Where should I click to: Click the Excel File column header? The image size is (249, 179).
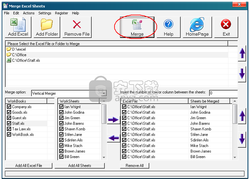pyautogui.click(x=155, y=101)
